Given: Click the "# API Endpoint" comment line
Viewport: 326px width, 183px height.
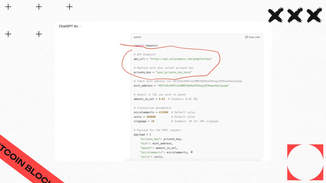Looking at the screenshot, I should [145, 54].
